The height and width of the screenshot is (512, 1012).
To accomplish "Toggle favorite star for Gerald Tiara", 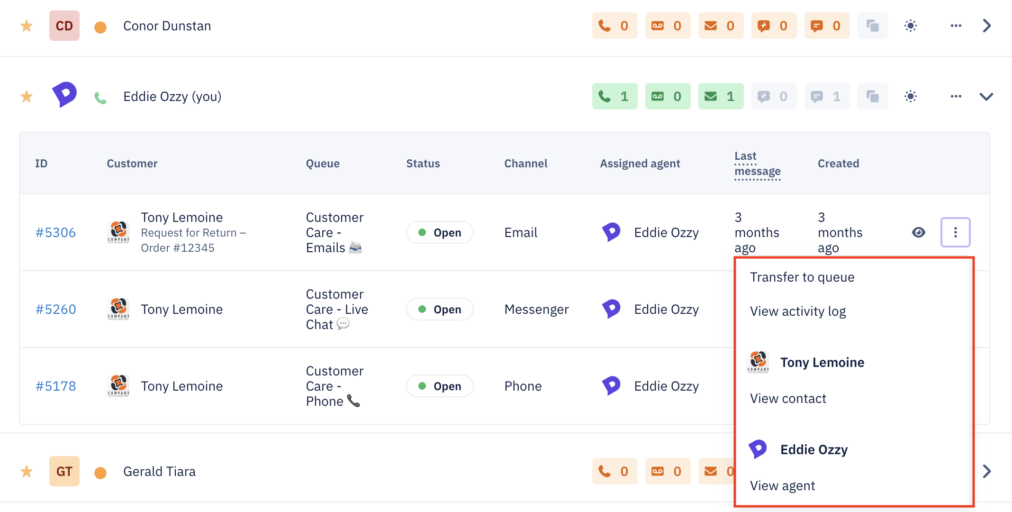I will [27, 471].
